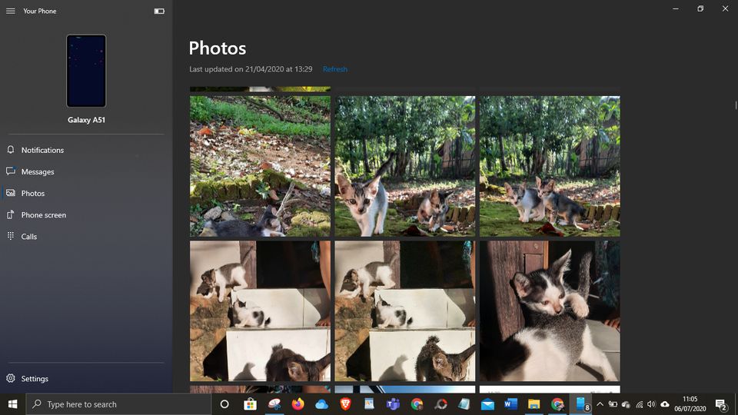Open photo of kitten walking toward camera
Image resolution: width=738 pixels, height=415 pixels.
tap(404, 166)
